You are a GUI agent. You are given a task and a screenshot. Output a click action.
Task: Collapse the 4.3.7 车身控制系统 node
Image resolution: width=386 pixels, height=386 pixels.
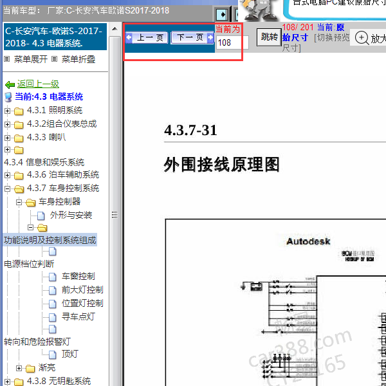tap(7, 188)
